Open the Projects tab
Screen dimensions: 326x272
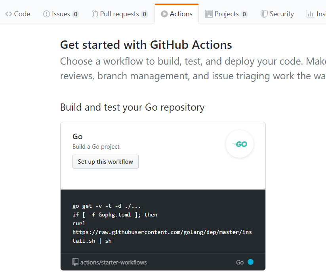pyautogui.click(x=223, y=13)
